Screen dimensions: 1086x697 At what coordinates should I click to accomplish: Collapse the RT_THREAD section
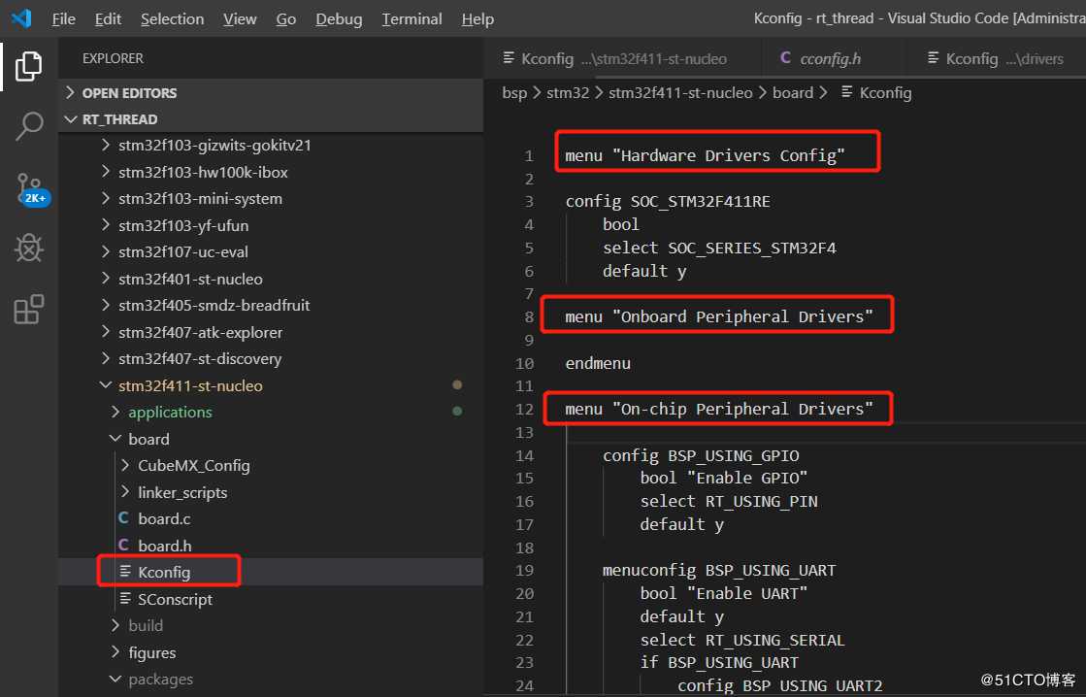point(271,119)
